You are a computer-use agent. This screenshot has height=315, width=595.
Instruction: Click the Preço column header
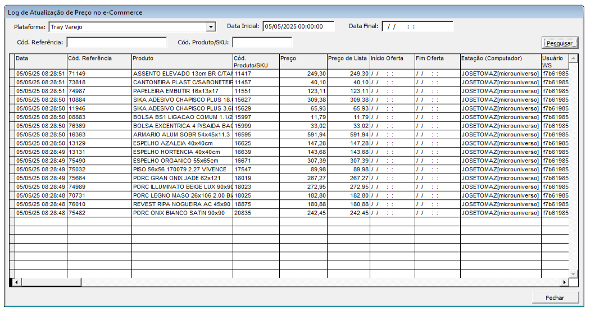(303, 61)
